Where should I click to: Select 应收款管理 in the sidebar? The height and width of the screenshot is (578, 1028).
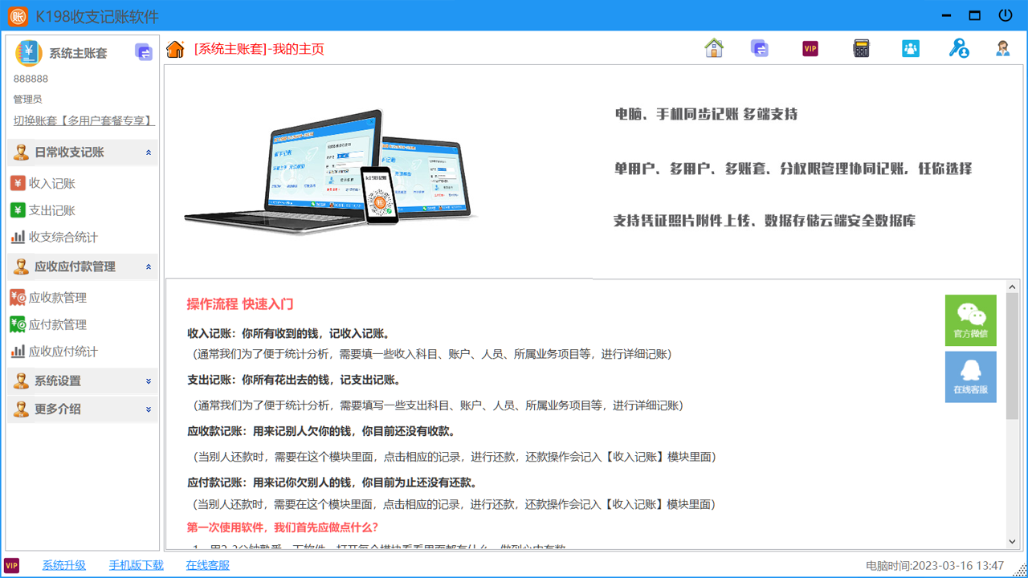point(57,298)
